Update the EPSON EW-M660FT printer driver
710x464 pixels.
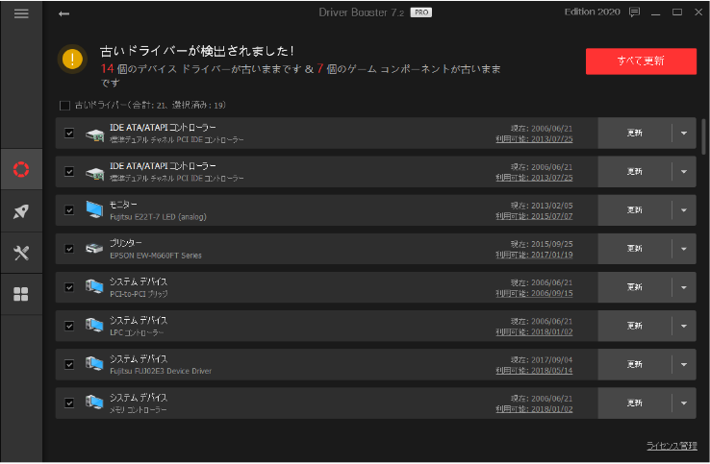634,249
